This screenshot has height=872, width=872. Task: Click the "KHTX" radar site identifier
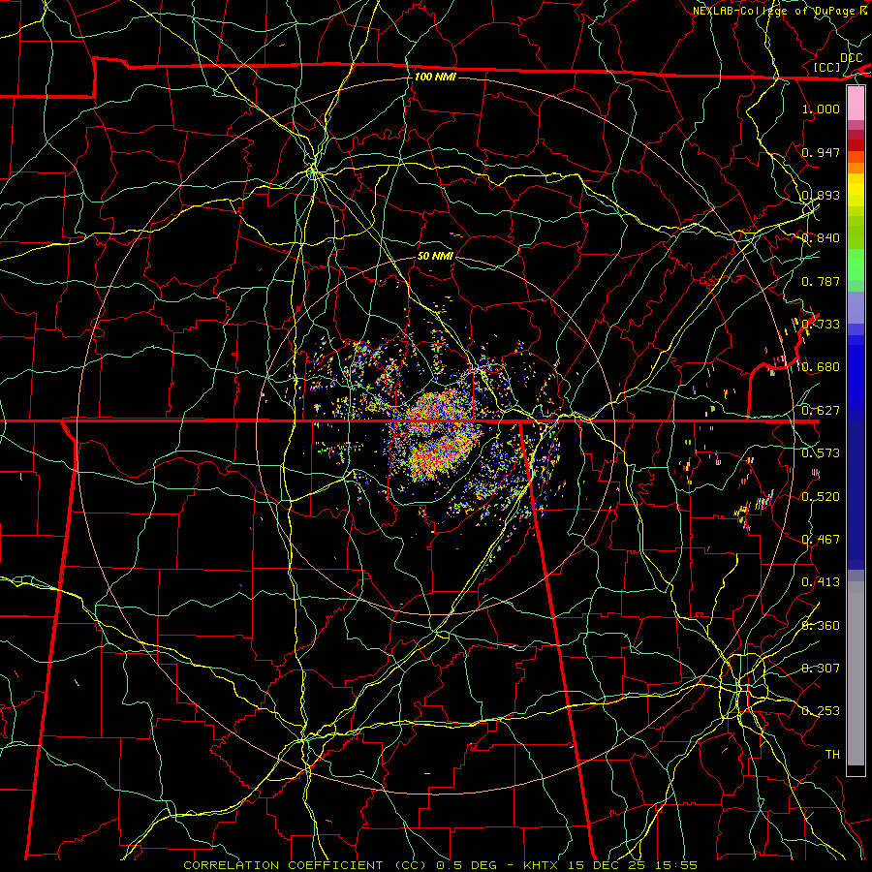[x=543, y=865]
